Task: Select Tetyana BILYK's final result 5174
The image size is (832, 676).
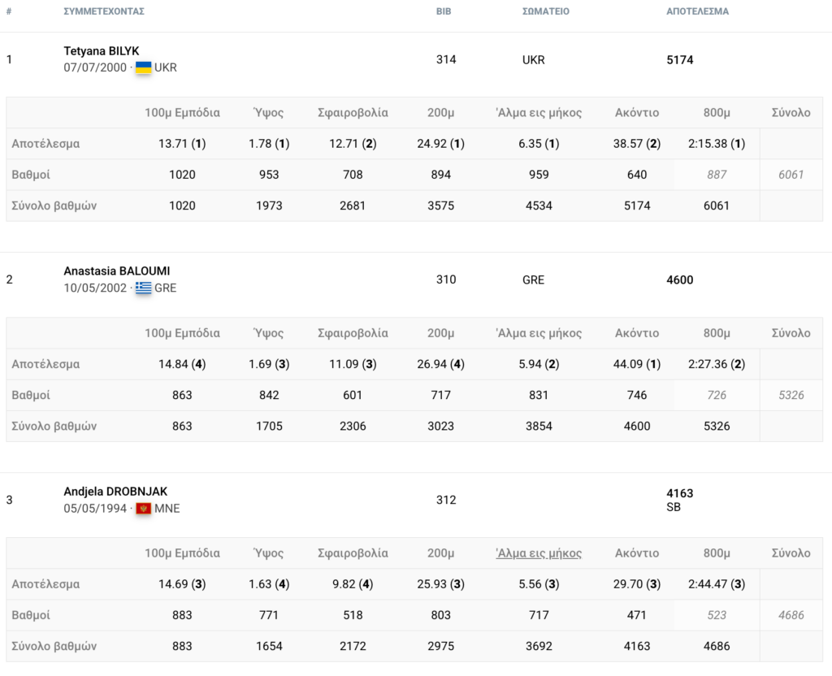Action: point(680,60)
